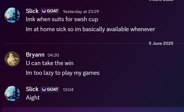Select message 'Im too lazy to play my games'
The height and width of the screenshot is (112, 184).
(x=63, y=73)
